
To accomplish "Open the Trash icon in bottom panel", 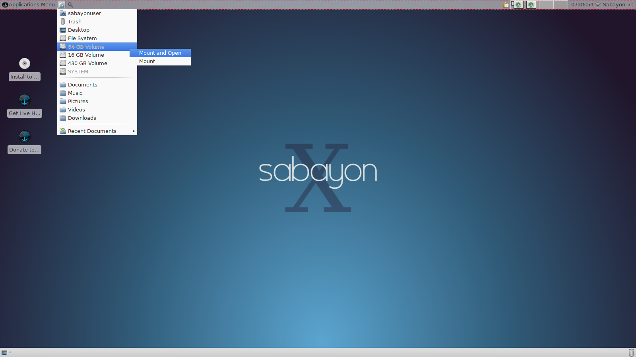I will tap(632, 353).
